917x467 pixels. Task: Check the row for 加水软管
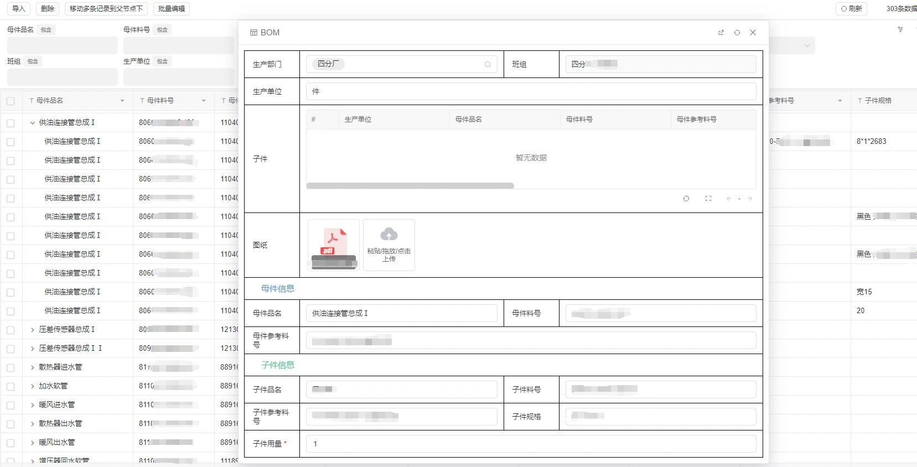coord(11,386)
